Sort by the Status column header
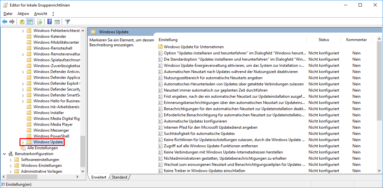The height and width of the screenshot is (188, 383). click(324, 40)
